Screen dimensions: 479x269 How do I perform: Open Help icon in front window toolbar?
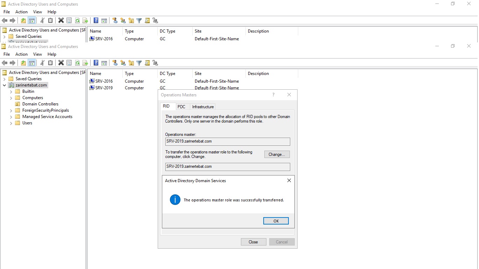coord(96,63)
